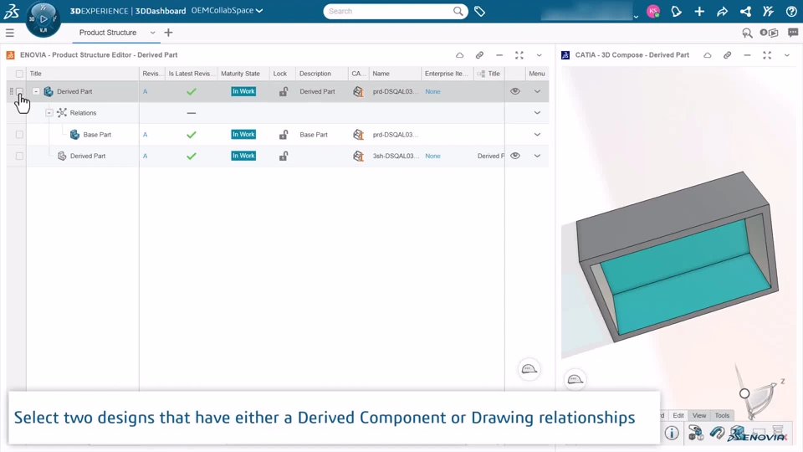
Task: Click the information icon in bottom toolbar
Action: click(x=672, y=434)
